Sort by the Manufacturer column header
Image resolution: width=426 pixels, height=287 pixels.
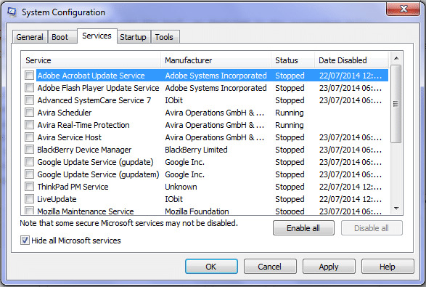(x=216, y=60)
